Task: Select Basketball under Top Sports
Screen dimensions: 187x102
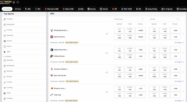Action: click(24, 24)
